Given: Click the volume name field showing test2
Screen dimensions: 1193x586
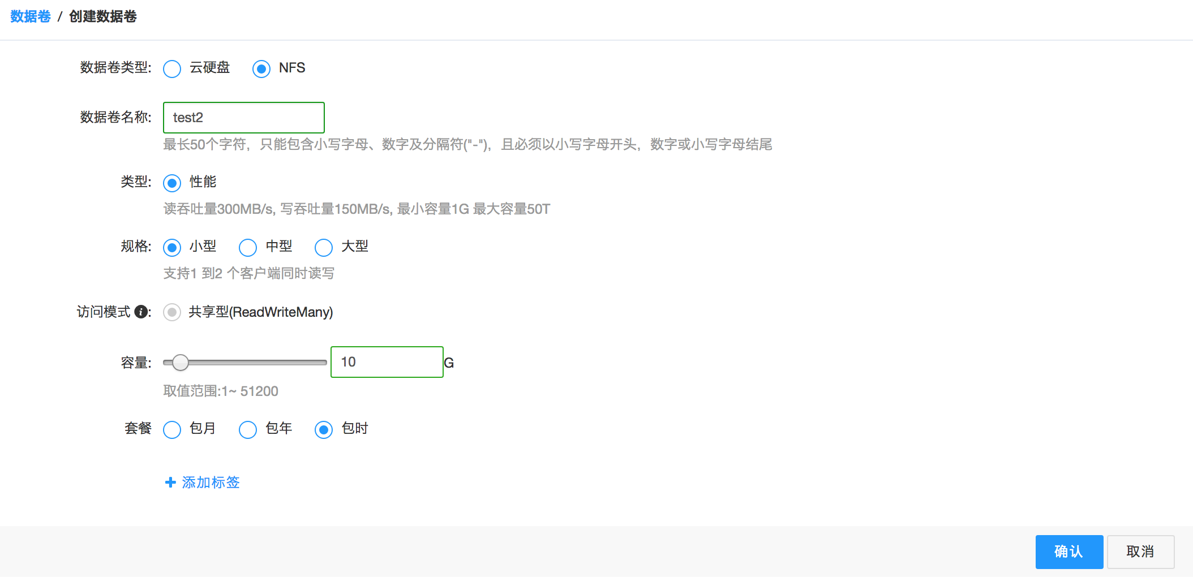Looking at the screenshot, I should pos(243,117).
